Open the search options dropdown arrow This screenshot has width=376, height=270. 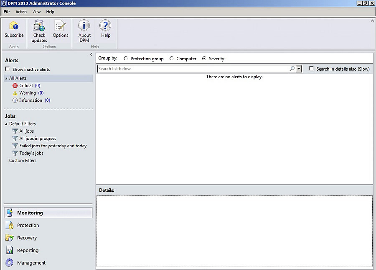[299, 68]
